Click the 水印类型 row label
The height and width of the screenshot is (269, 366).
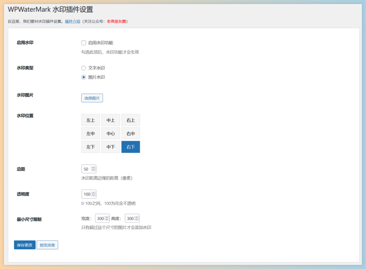click(x=25, y=68)
